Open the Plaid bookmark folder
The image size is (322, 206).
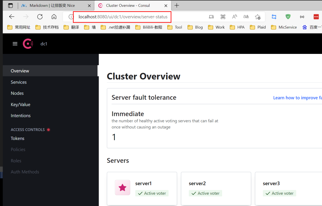pos(258,27)
